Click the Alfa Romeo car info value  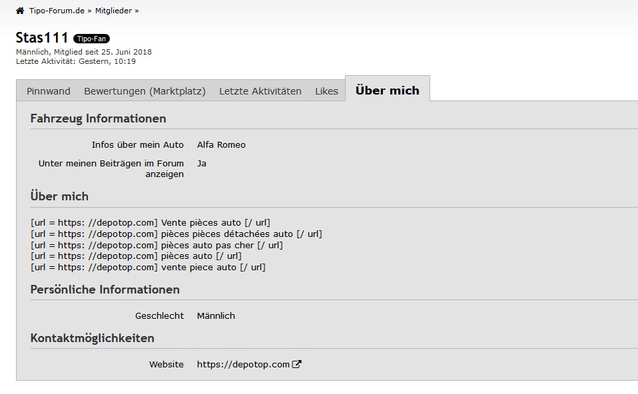click(221, 144)
